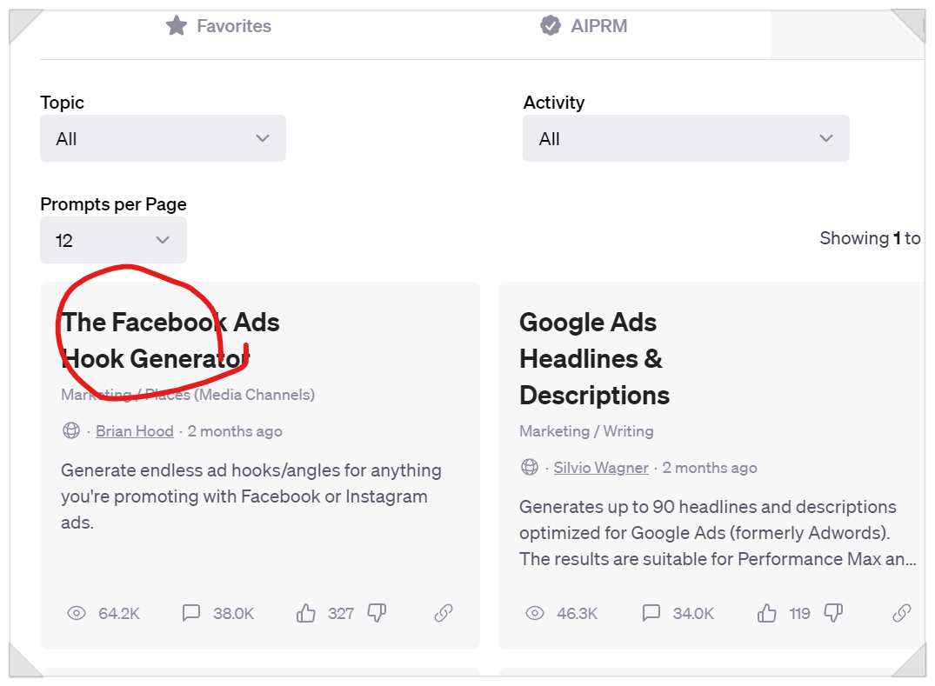Copy link icon on Google Ads card

[902, 613]
